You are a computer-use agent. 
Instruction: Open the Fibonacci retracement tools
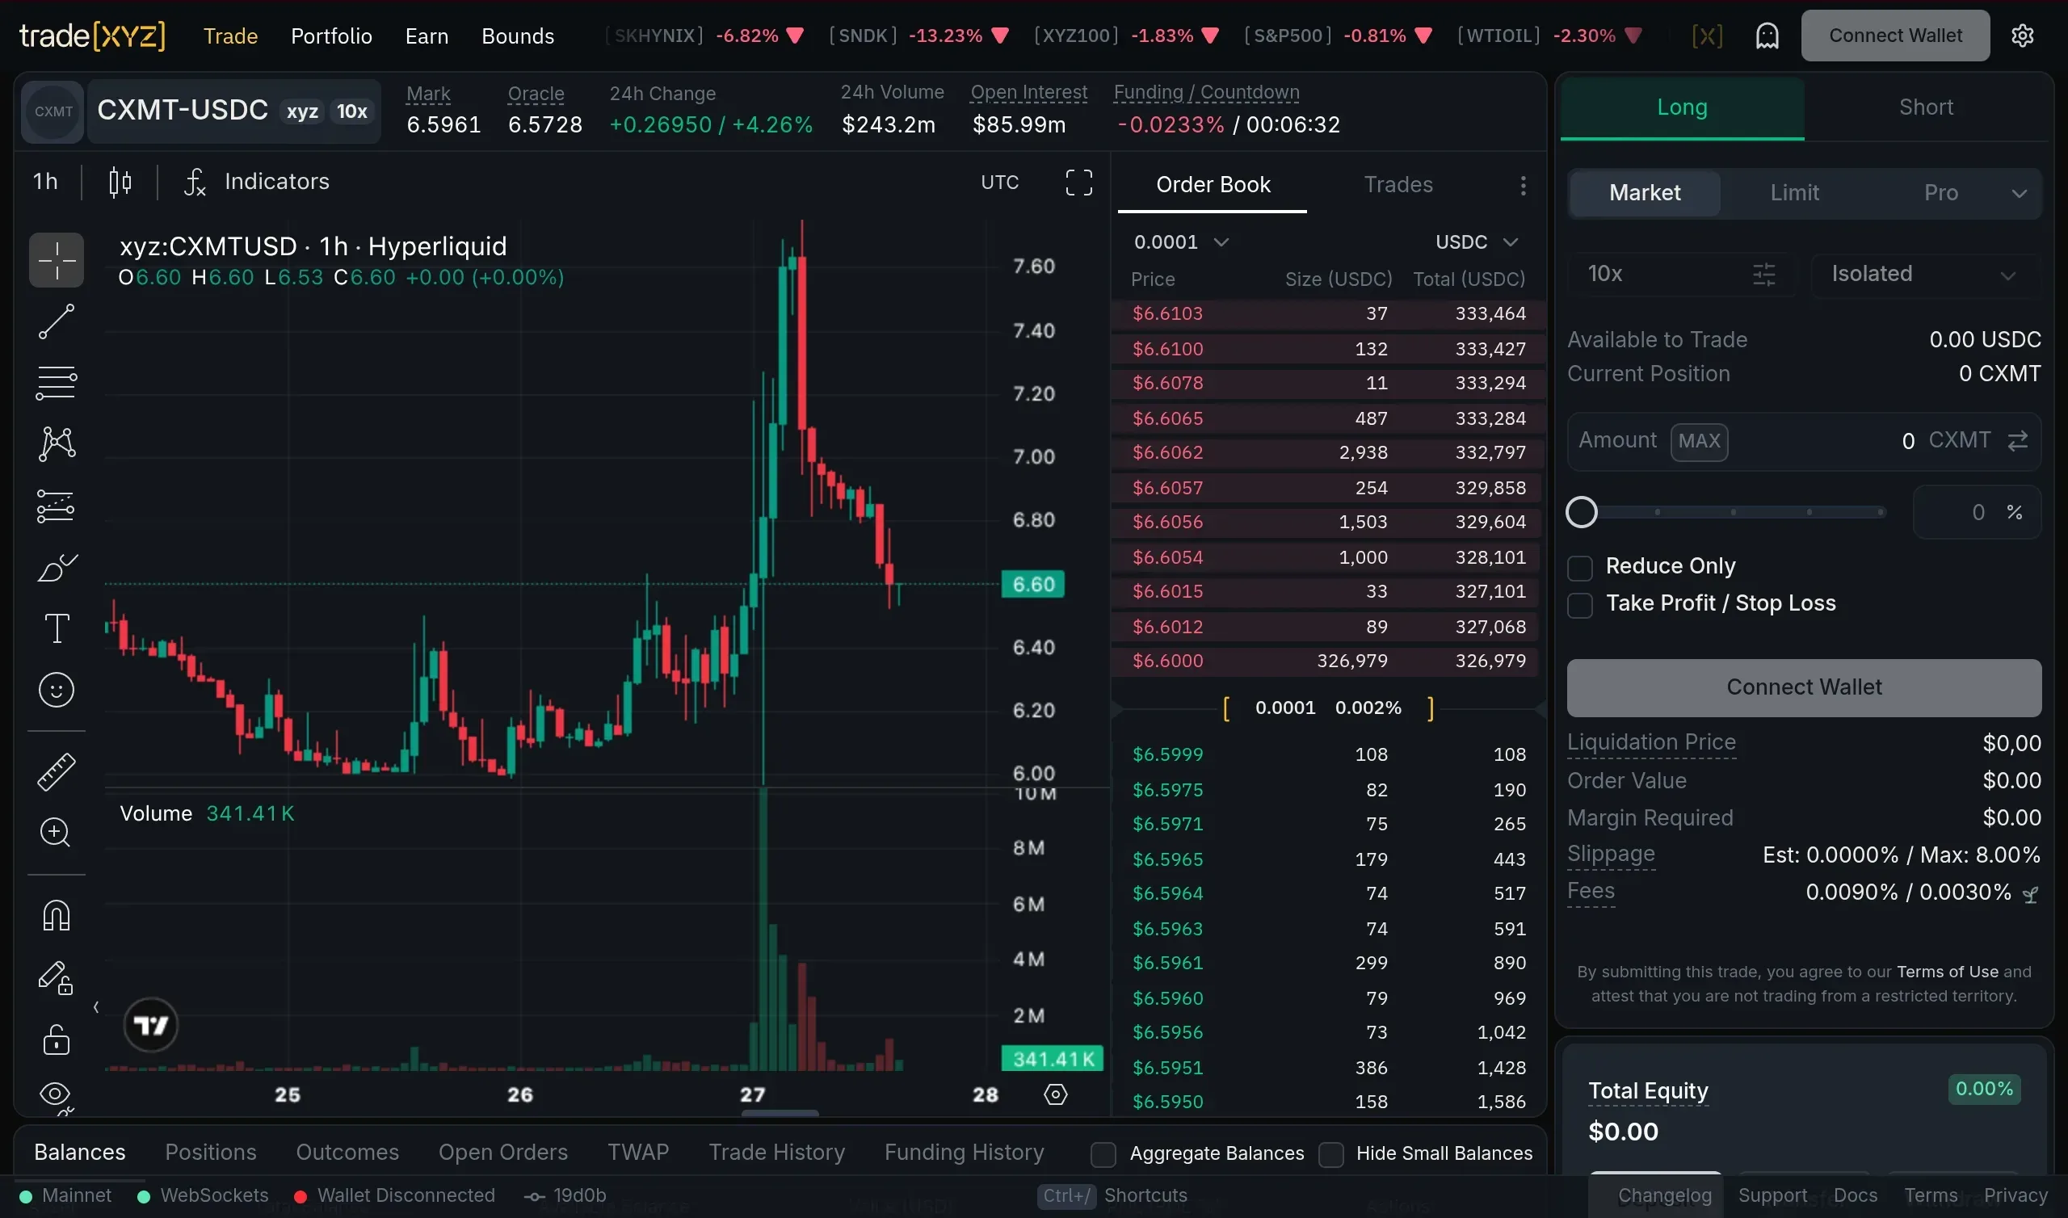[56, 383]
